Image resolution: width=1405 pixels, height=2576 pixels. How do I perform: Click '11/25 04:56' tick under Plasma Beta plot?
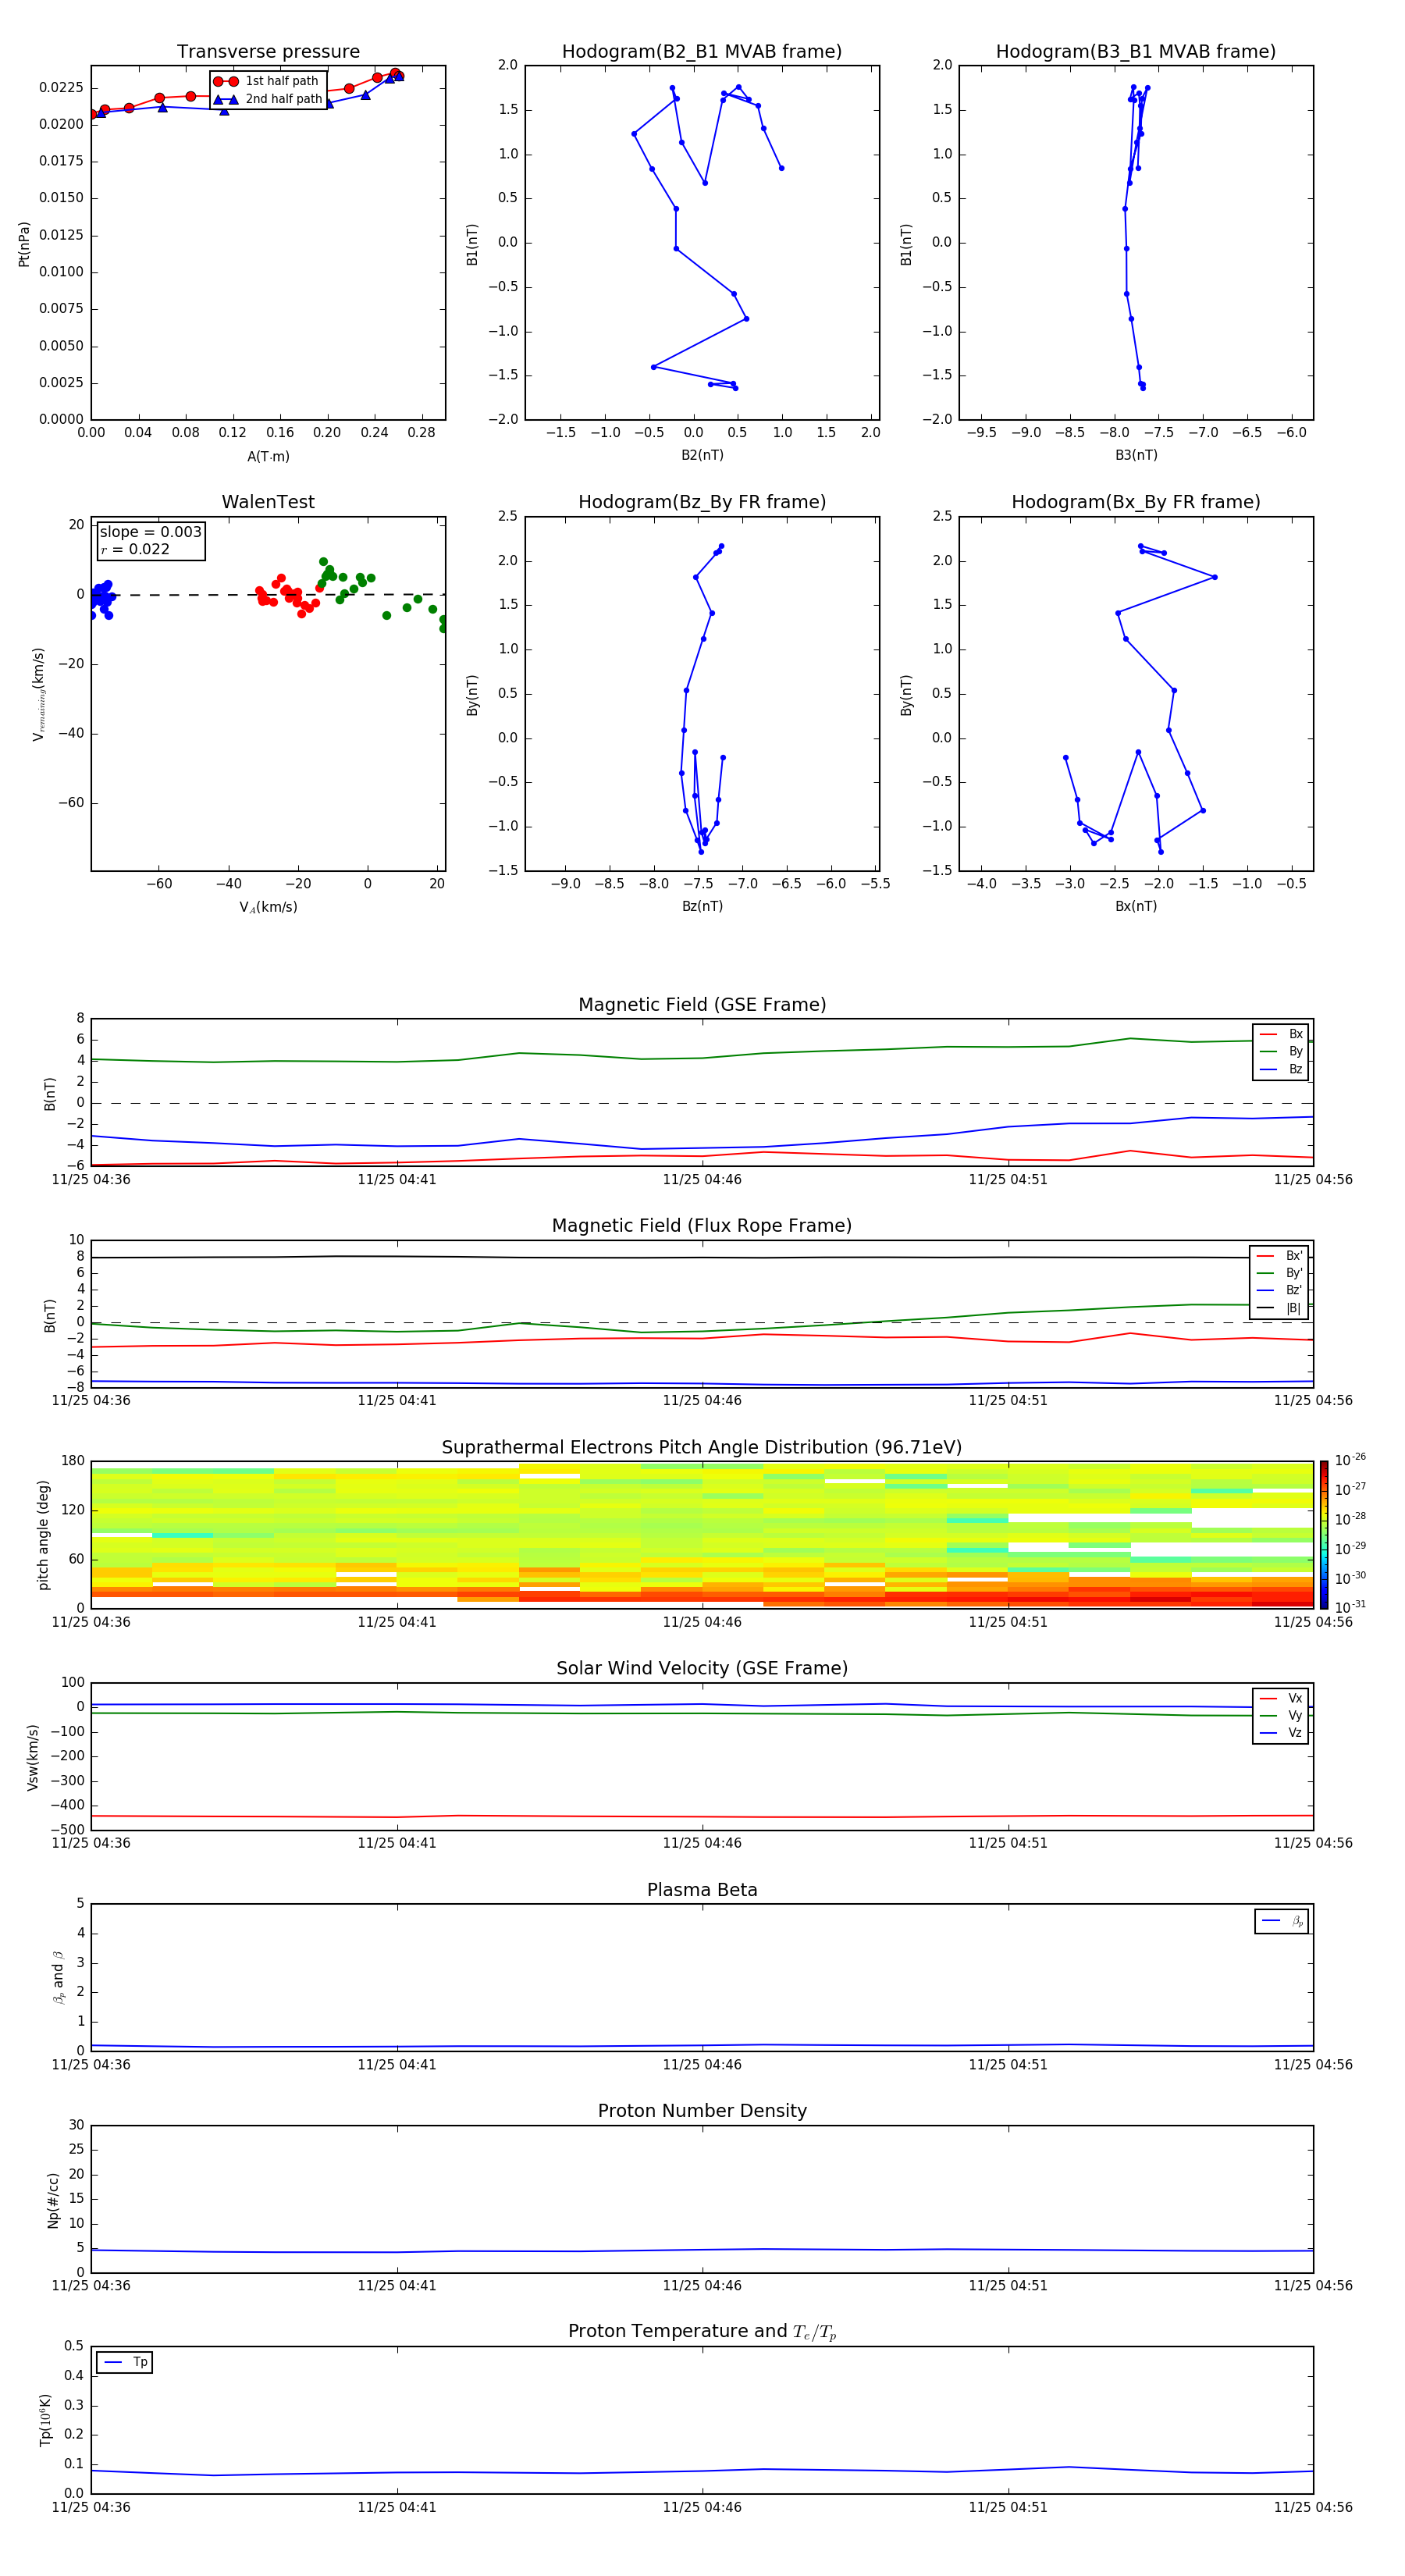click(x=1313, y=2065)
